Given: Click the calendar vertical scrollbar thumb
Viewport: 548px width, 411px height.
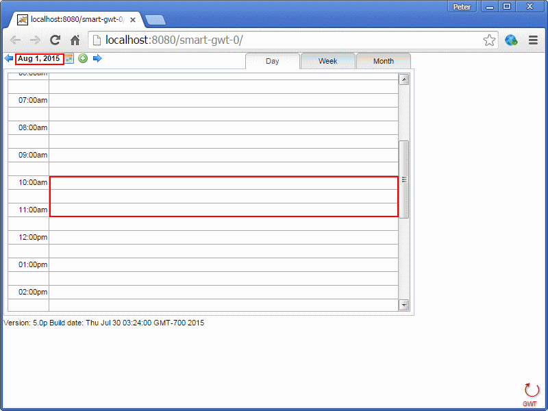Looking at the screenshot, I should point(403,179).
